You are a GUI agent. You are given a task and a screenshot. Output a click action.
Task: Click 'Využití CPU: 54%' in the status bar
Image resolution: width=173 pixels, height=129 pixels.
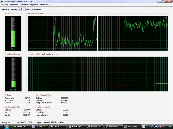click(24, 122)
